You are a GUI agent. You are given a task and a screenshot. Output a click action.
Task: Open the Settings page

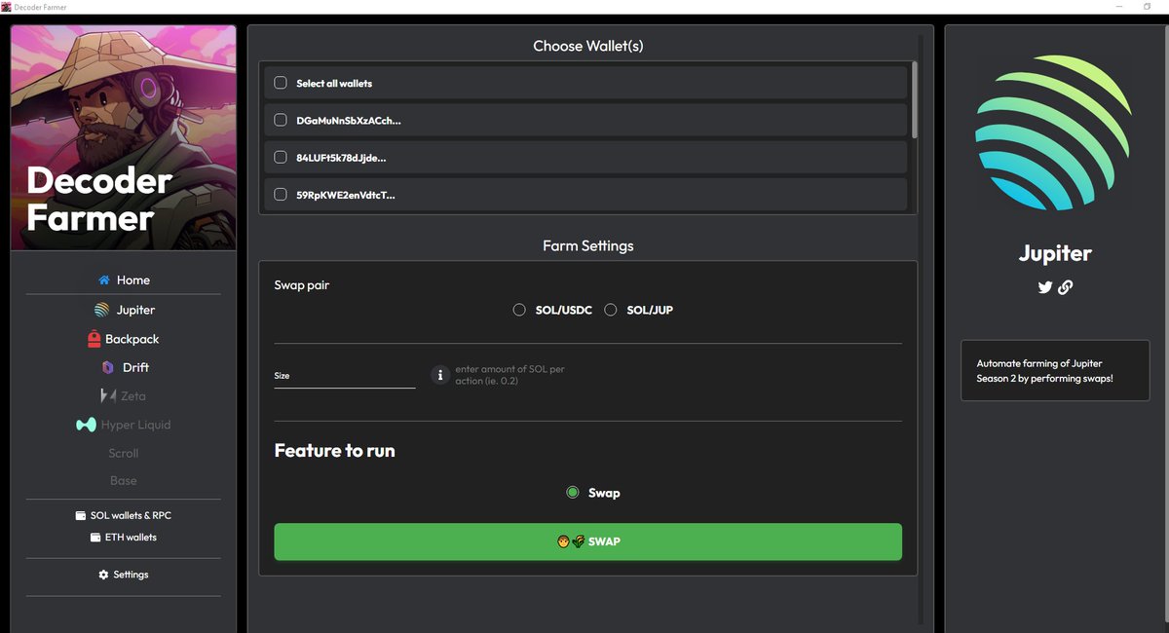pyautogui.click(x=124, y=575)
